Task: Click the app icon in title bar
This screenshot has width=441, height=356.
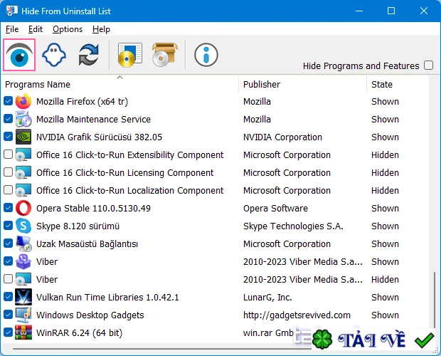Action: pyautogui.click(x=11, y=11)
